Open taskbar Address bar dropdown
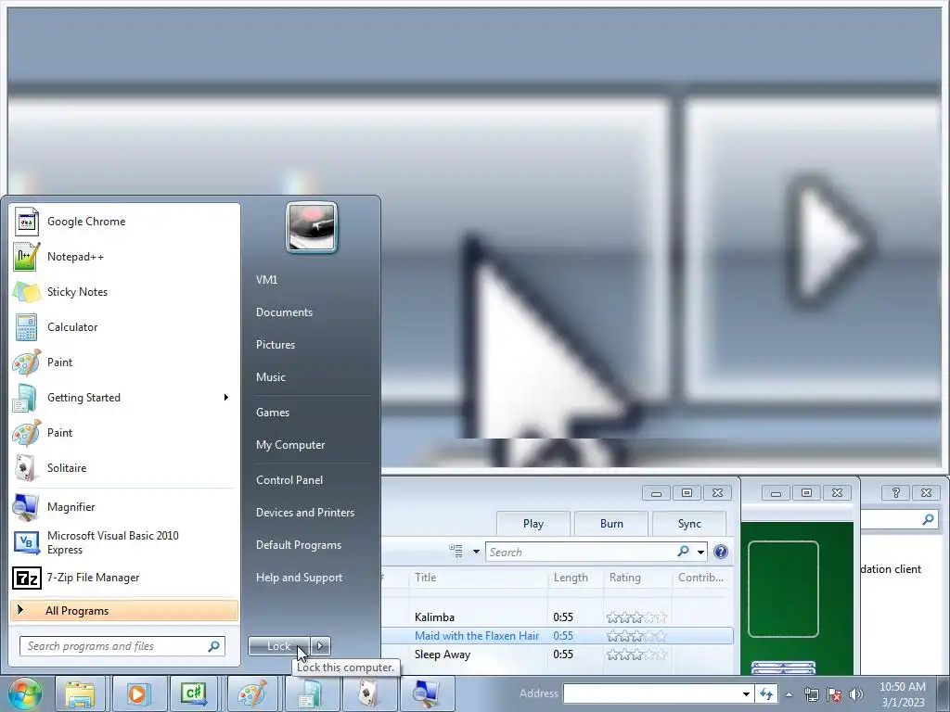The image size is (950, 712). [747, 693]
